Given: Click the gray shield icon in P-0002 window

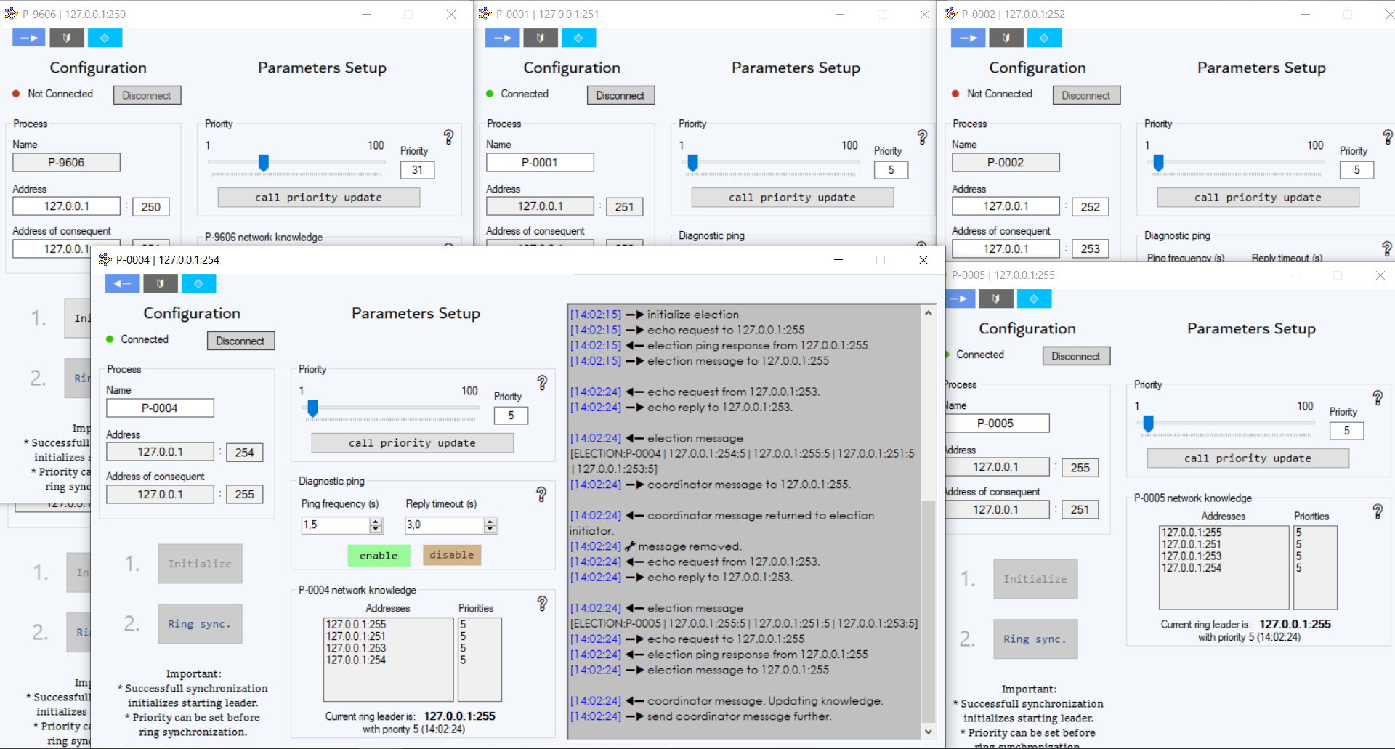Looking at the screenshot, I should 1006,38.
